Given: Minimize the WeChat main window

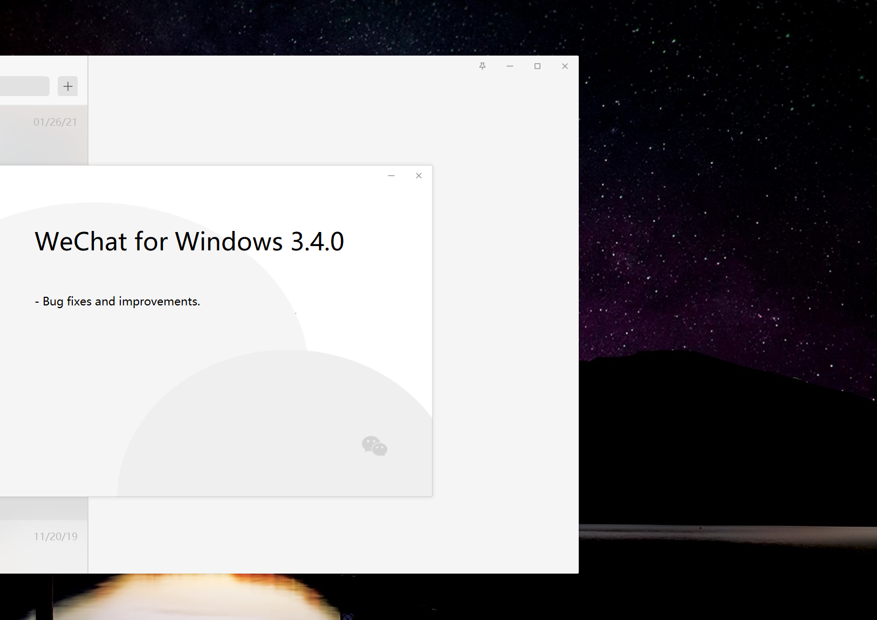Looking at the screenshot, I should point(510,66).
